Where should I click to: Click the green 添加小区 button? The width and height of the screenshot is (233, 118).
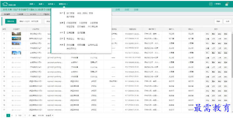click(x=11, y=21)
